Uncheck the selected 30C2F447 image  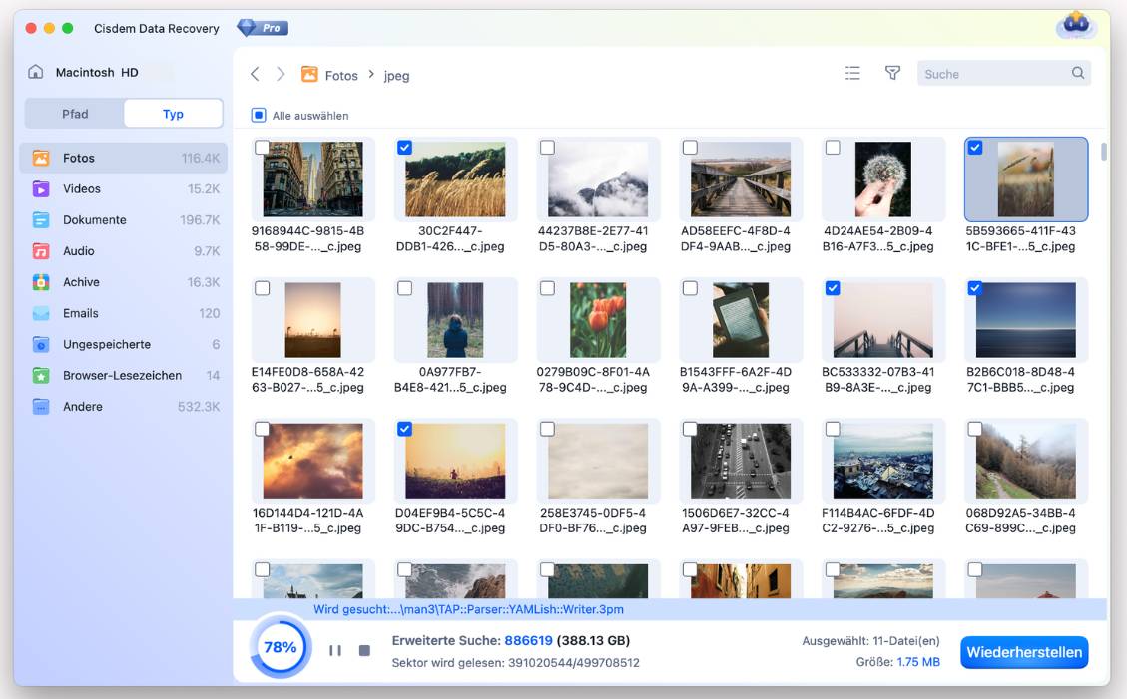[405, 146]
